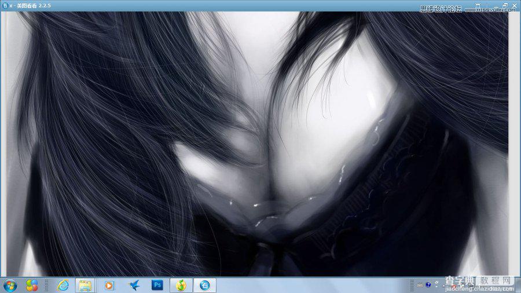Close the Meitu KanKan viewer window
This screenshot has width=521, height=293.
(x=515, y=5)
